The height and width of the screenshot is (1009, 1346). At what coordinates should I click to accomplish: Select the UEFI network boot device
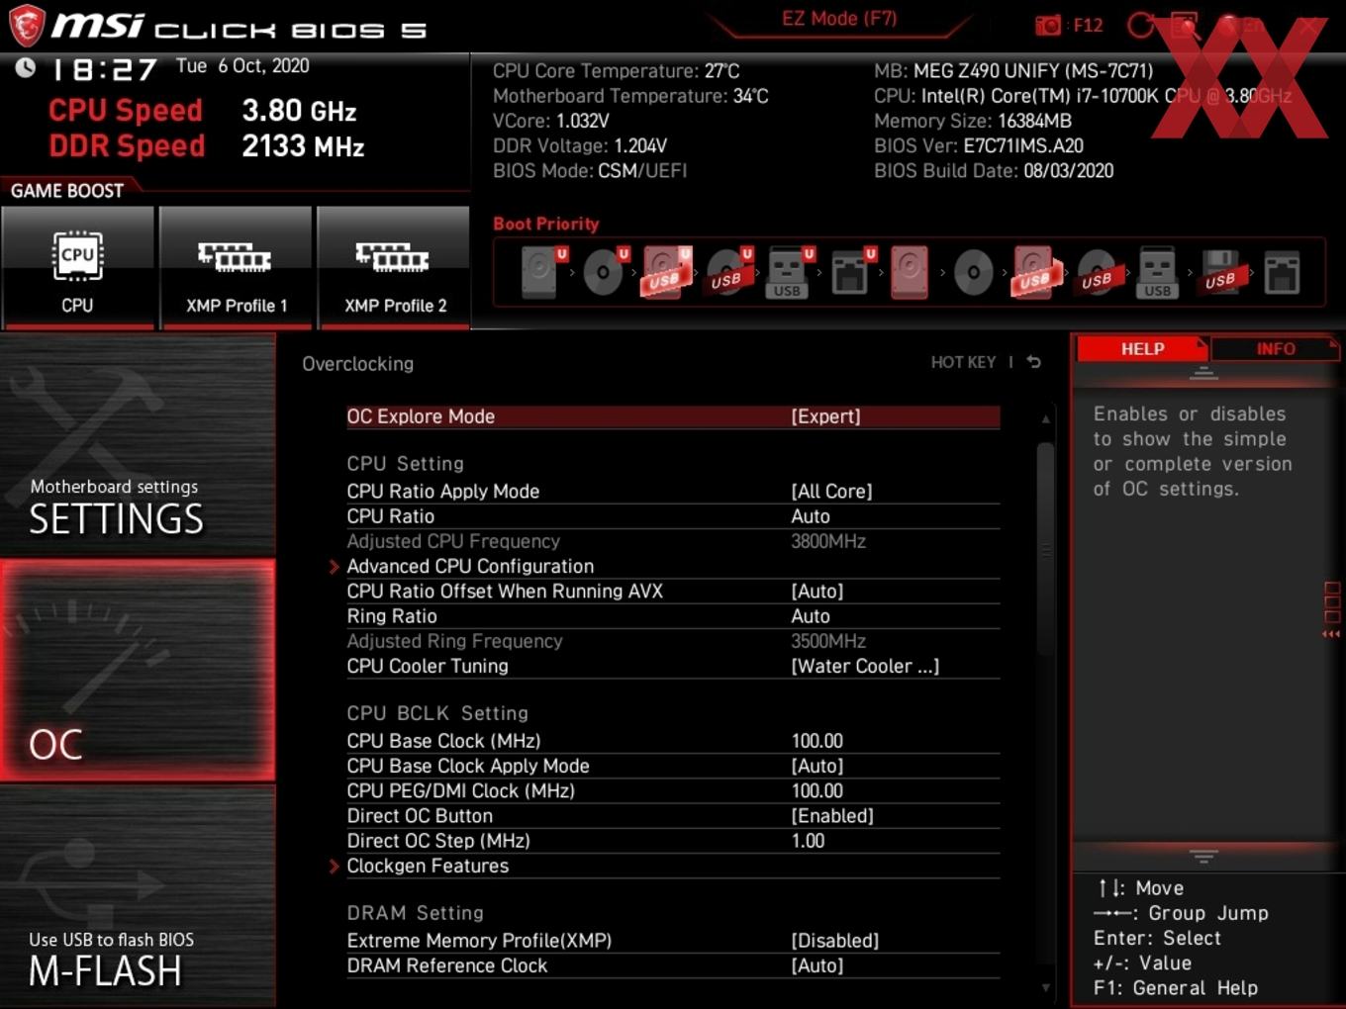(851, 272)
